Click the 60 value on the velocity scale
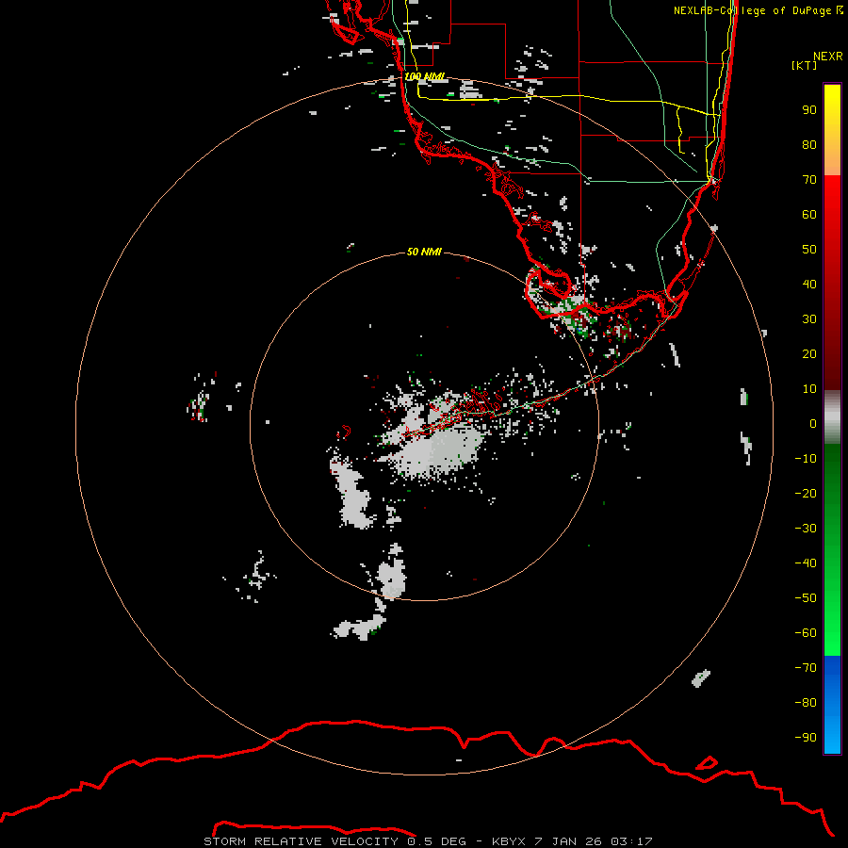The height and width of the screenshot is (848, 848). (809, 215)
